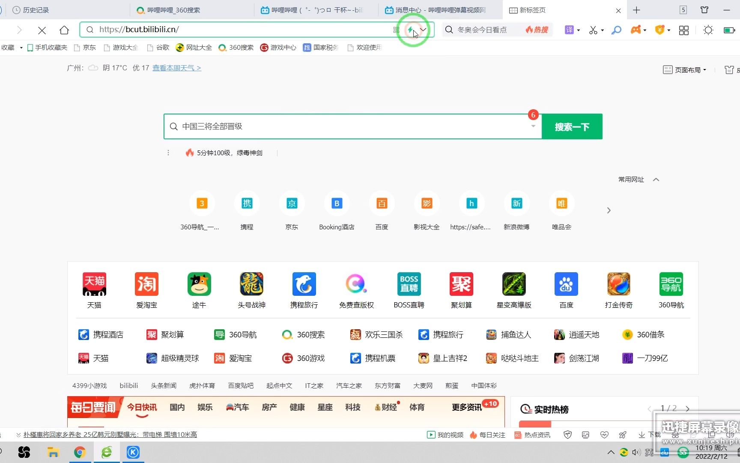Show hidden system tray icons
Viewport: 740px width, 463px height.
point(611,452)
